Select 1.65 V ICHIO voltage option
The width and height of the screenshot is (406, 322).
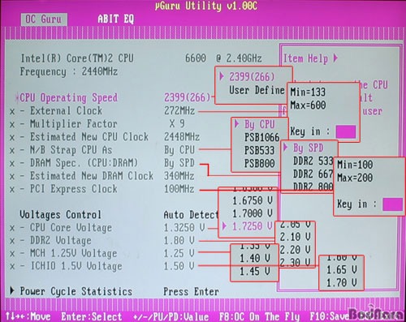point(341,270)
